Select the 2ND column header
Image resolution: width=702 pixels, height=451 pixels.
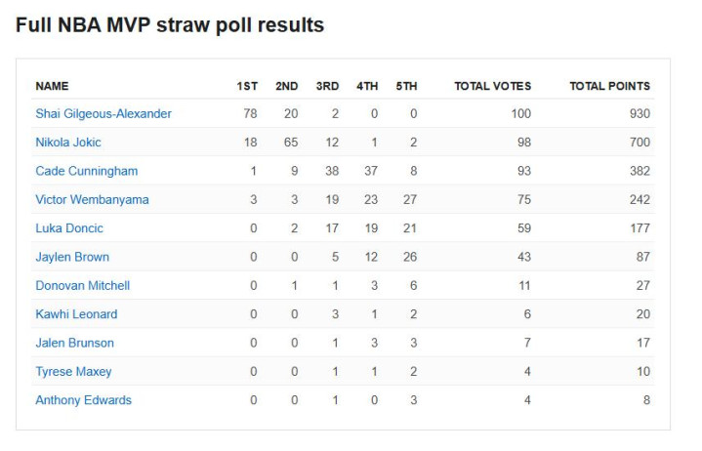[287, 86]
